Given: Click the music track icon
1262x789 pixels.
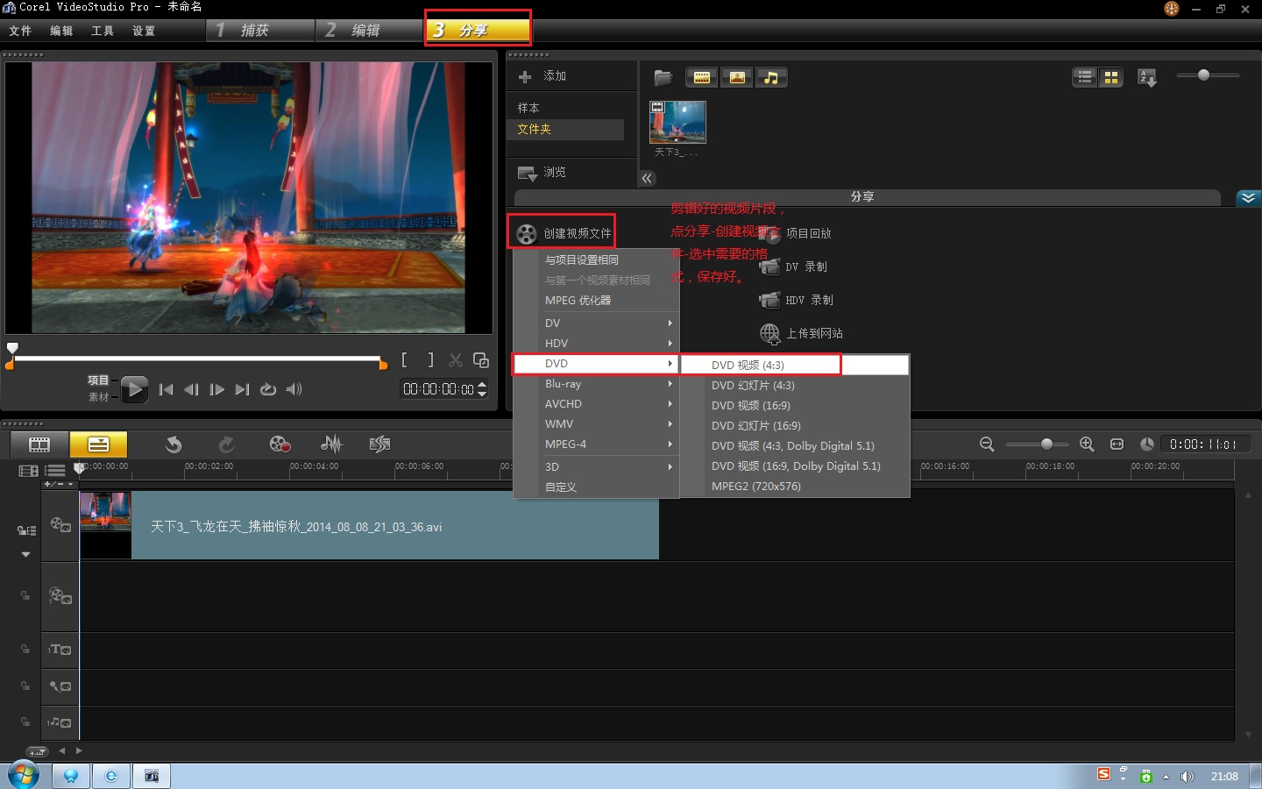Looking at the screenshot, I should pos(60,722).
